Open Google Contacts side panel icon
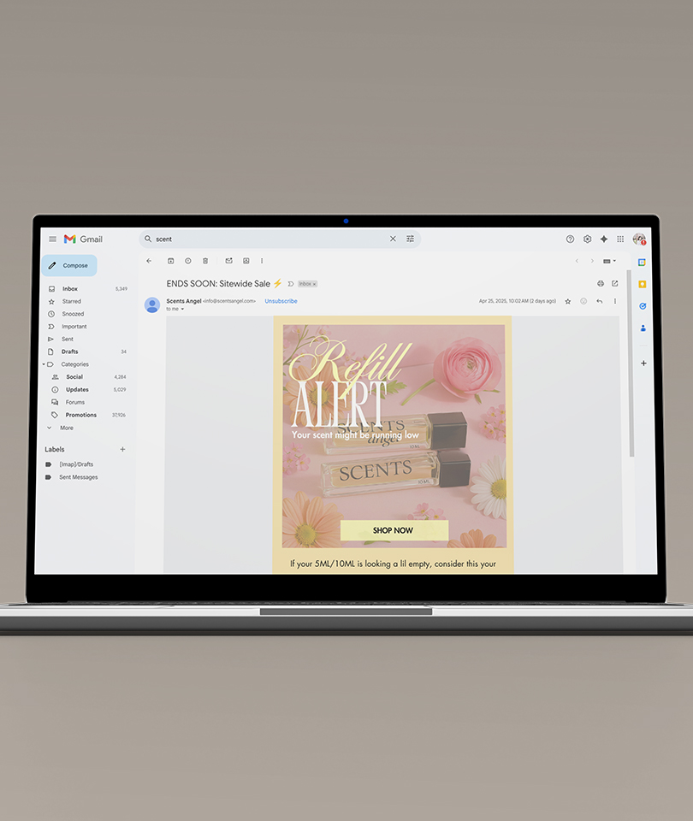 (643, 328)
